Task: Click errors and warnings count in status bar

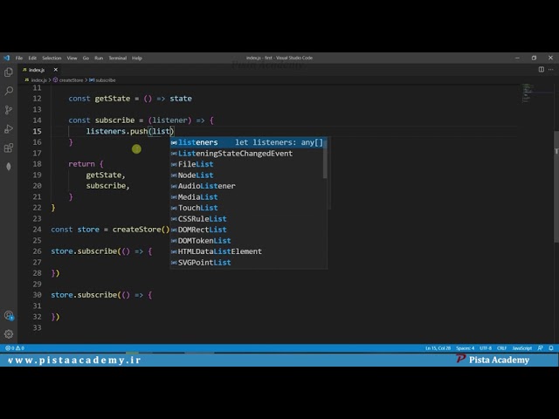Action: click(x=15, y=348)
